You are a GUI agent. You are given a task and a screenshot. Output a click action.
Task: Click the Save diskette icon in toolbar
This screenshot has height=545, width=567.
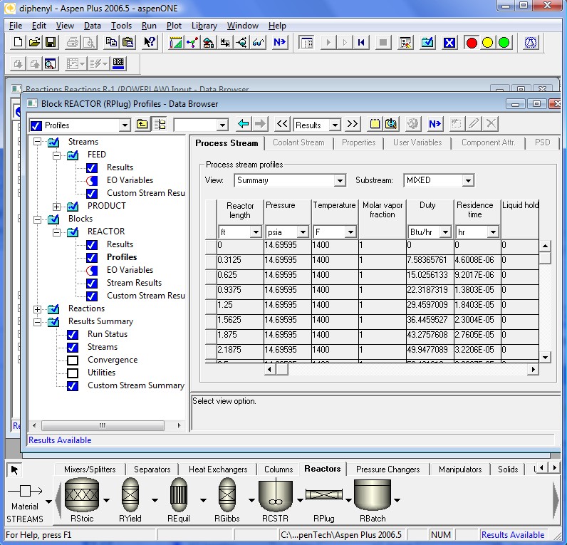coord(51,43)
